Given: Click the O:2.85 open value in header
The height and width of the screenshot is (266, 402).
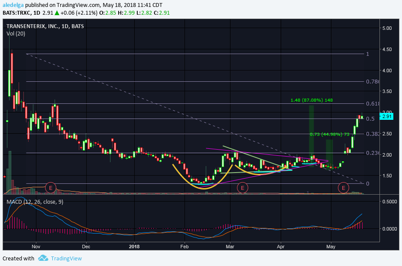Looking at the screenshot, I should tap(107, 13).
